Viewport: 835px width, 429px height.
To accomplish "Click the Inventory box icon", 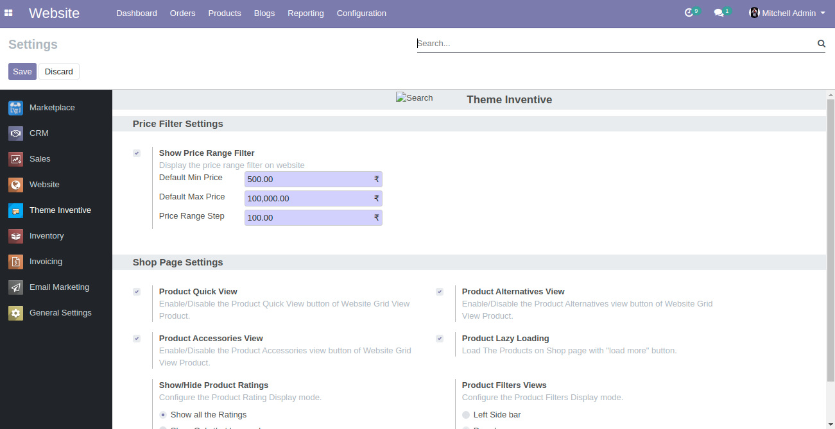I will coord(15,236).
